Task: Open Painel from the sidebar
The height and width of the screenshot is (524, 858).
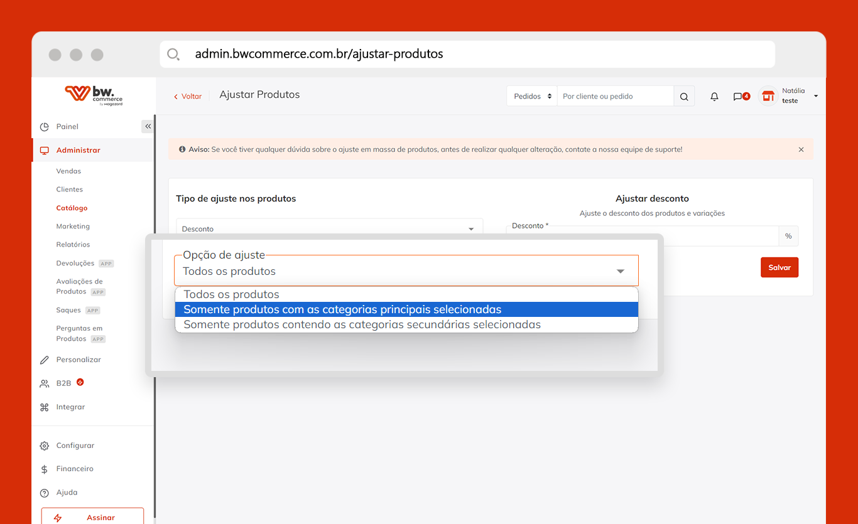Action: tap(67, 127)
